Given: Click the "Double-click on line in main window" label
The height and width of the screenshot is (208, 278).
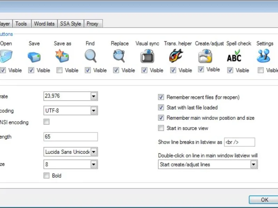Looking at the screenshot, I should click(208, 155).
